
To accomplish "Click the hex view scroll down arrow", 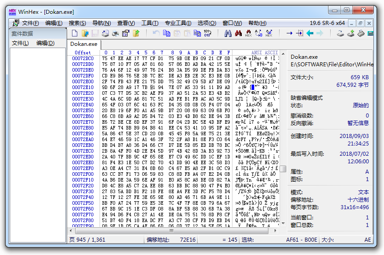I will pyautogui.click(x=284, y=223).
